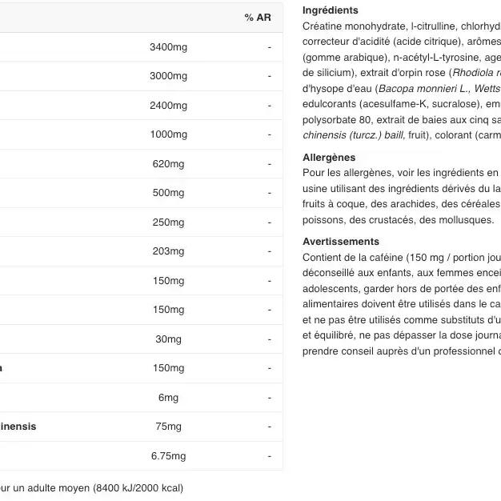Viewport: 501px width, 501px height.
Task: Click the 203mg table cell
Action: click(x=168, y=251)
